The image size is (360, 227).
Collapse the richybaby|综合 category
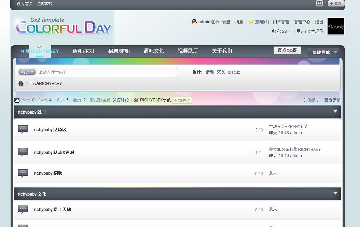[x=335, y=112]
